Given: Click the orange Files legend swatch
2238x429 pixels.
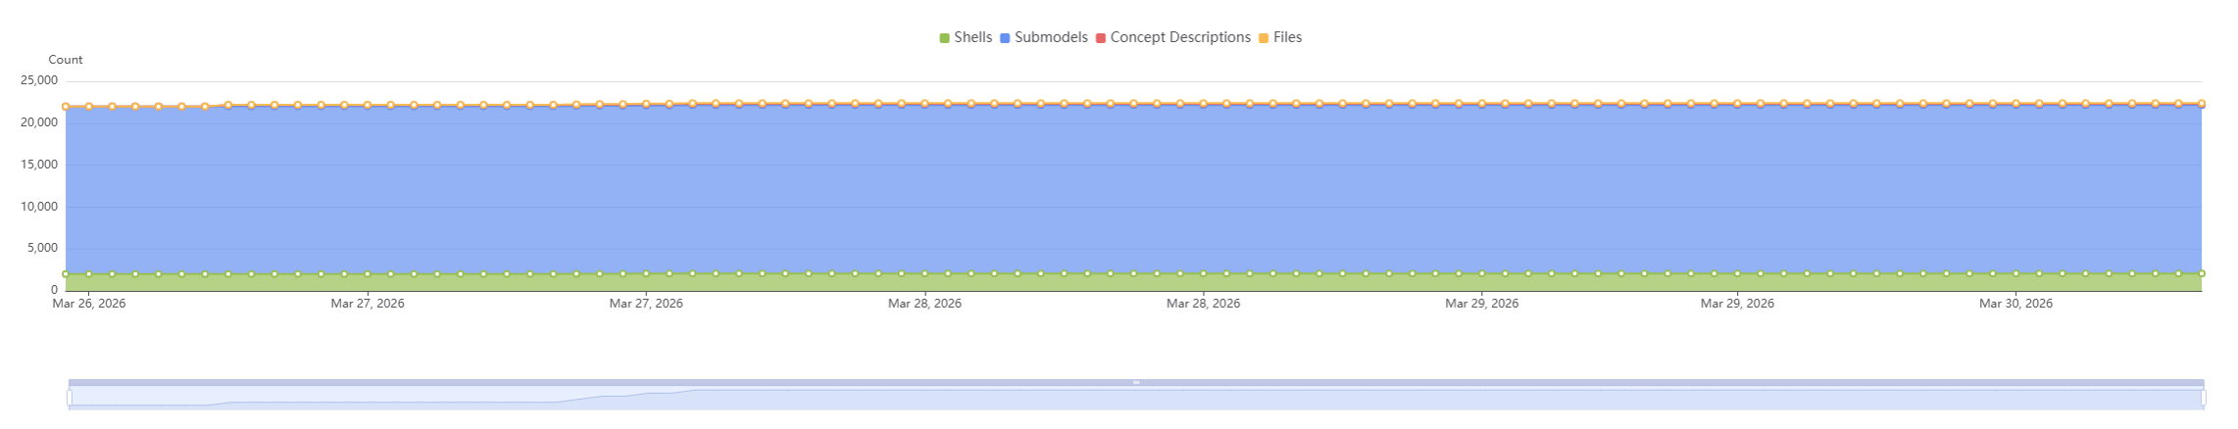Looking at the screenshot, I should 1264,38.
